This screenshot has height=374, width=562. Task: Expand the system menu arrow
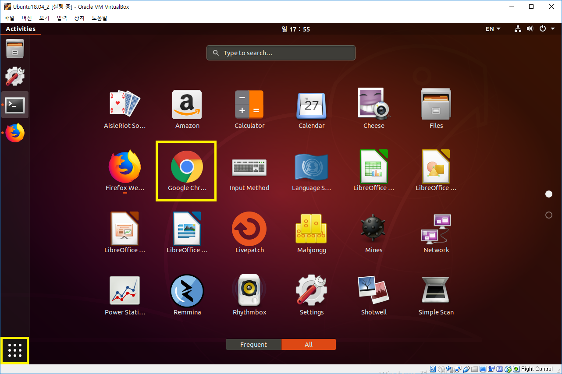552,29
